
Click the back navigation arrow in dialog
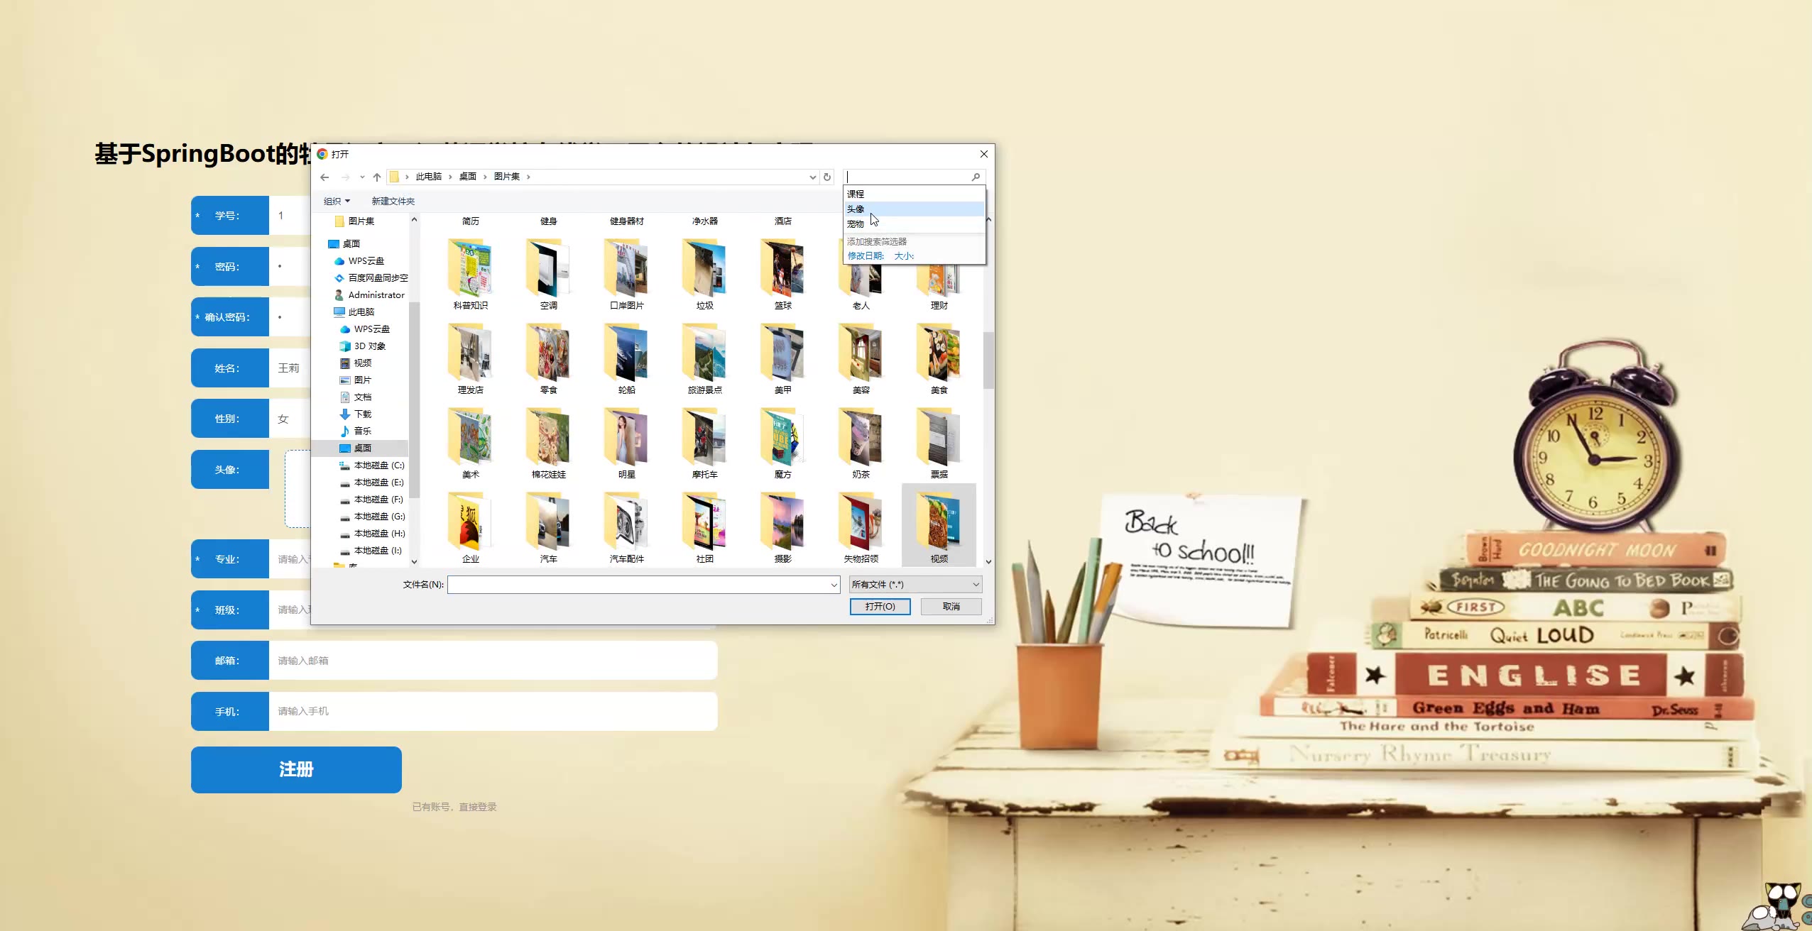point(324,177)
